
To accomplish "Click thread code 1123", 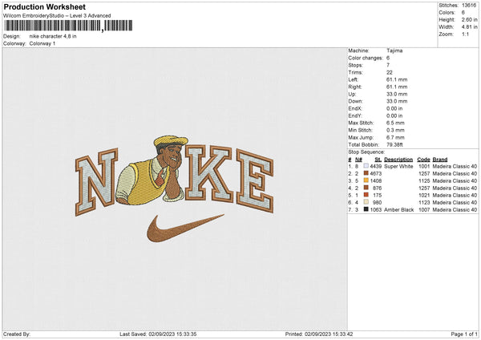I will [x=424, y=203].
